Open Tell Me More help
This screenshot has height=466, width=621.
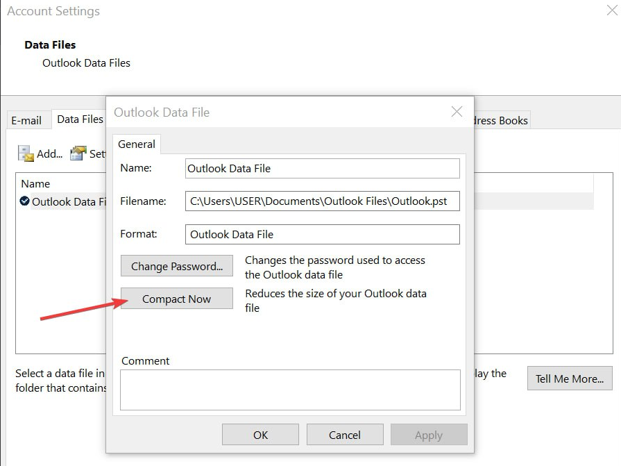point(570,378)
